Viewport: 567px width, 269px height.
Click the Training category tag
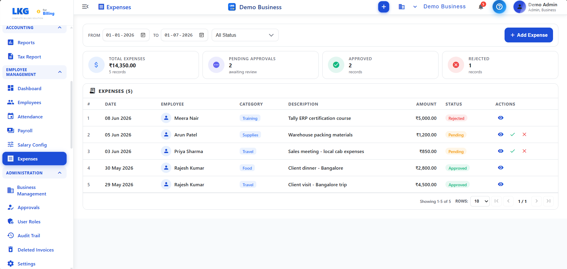click(250, 118)
